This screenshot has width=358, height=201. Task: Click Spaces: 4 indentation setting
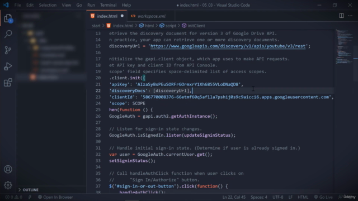click(x=259, y=197)
